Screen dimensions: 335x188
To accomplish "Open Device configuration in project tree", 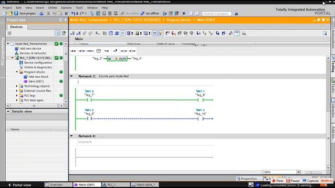I will point(38,63).
